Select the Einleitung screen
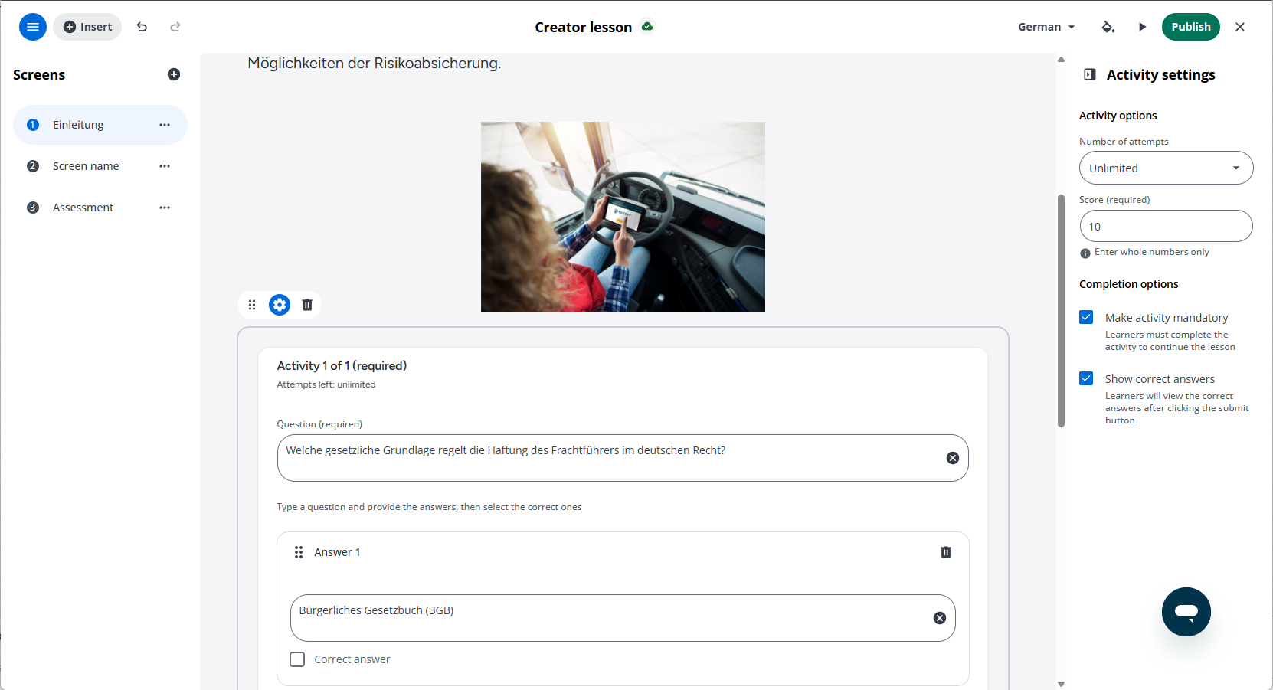 click(x=100, y=125)
